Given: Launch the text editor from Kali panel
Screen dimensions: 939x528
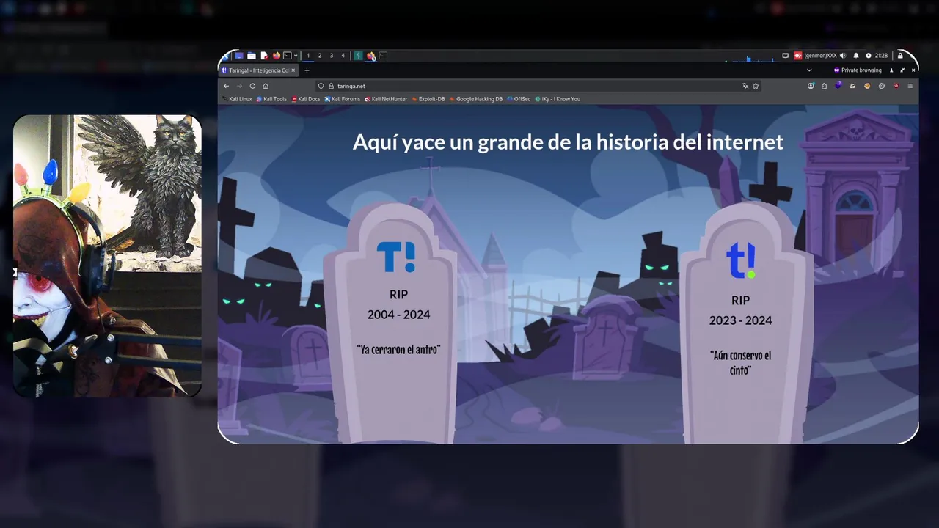Looking at the screenshot, I should [264, 56].
